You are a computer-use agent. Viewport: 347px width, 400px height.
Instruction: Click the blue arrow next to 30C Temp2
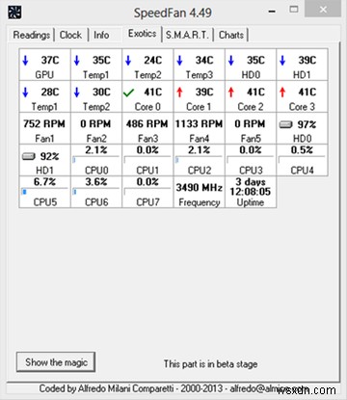[76, 93]
